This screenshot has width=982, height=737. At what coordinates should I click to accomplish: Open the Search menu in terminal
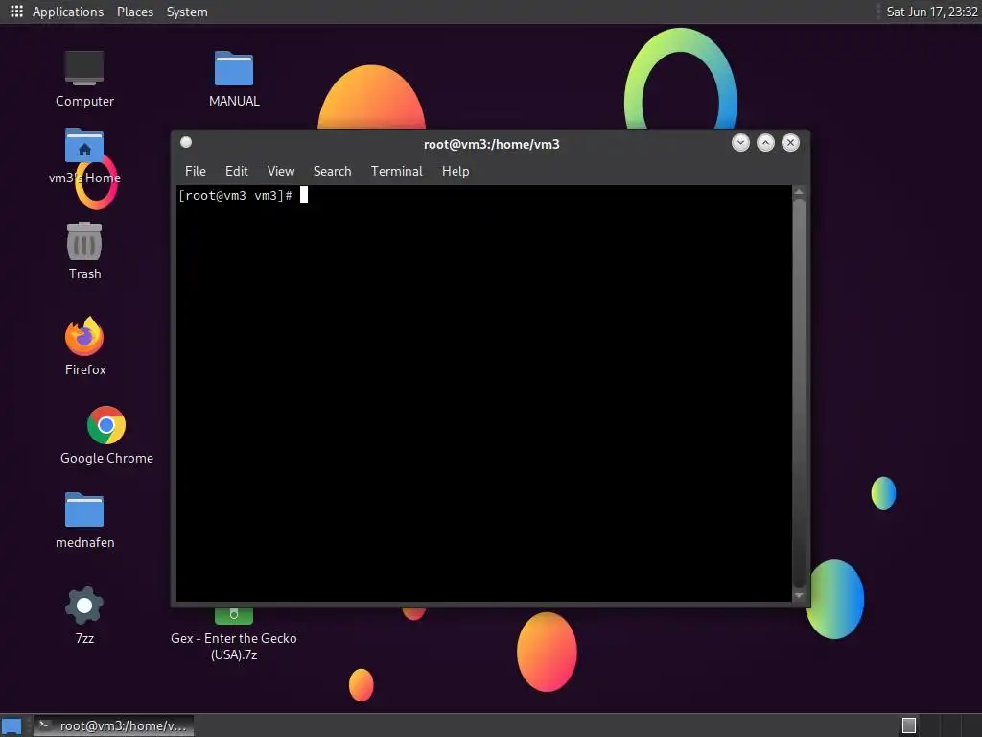pyautogui.click(x=332, y=171)
